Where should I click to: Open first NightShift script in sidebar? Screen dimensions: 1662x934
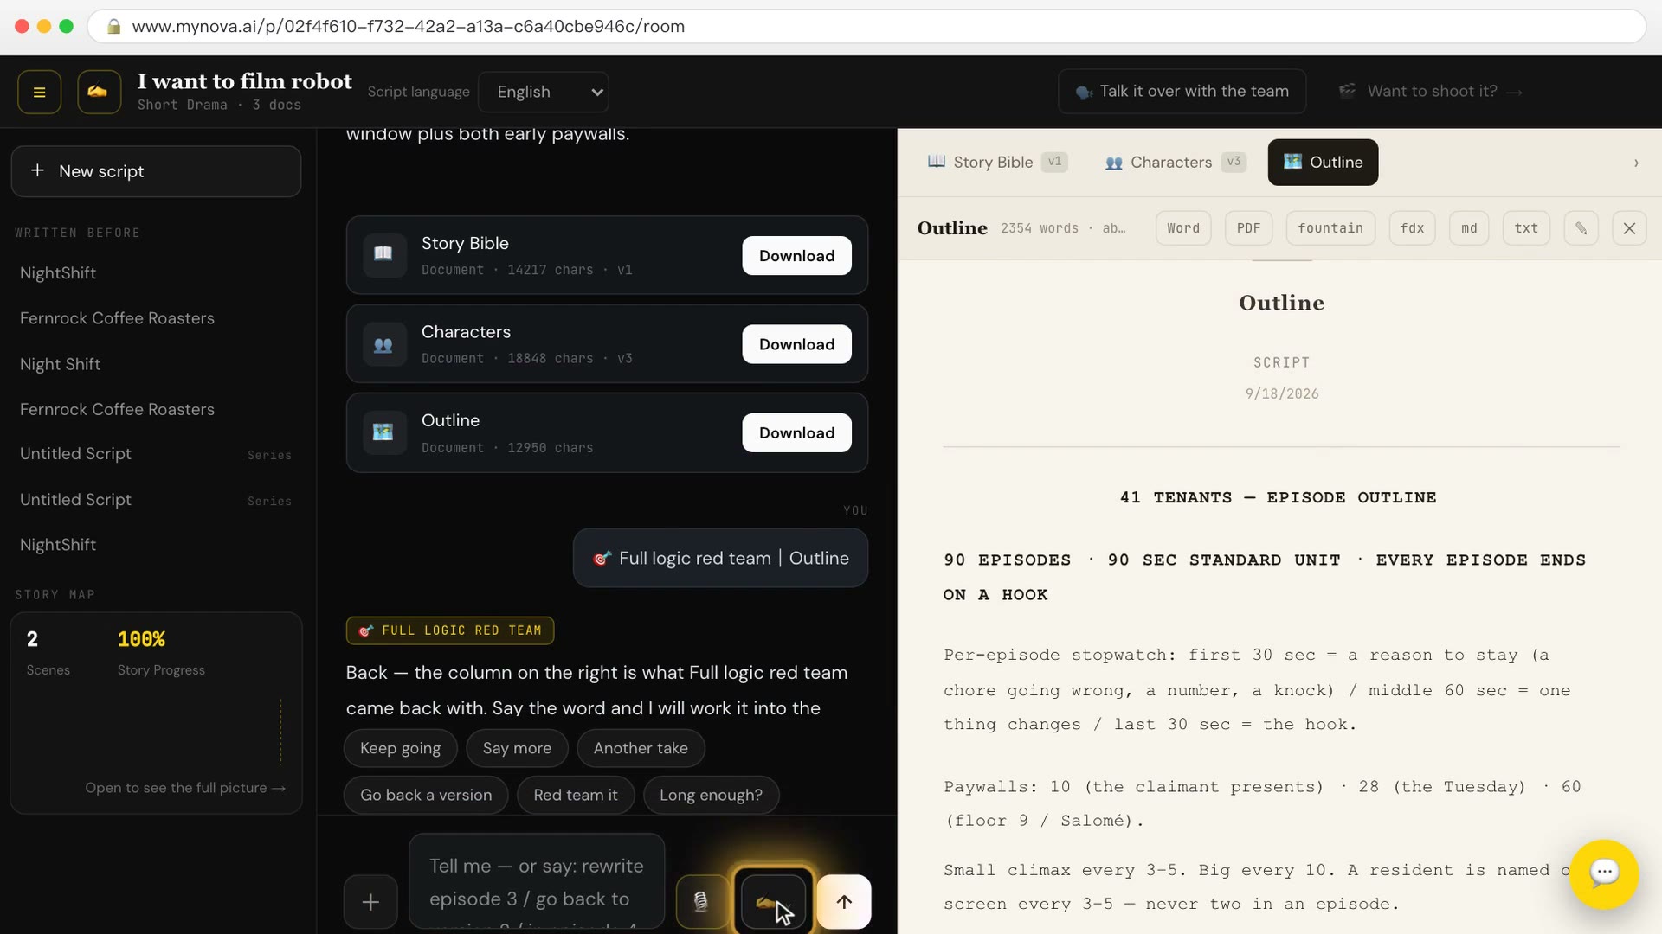[x=58, y=273]
